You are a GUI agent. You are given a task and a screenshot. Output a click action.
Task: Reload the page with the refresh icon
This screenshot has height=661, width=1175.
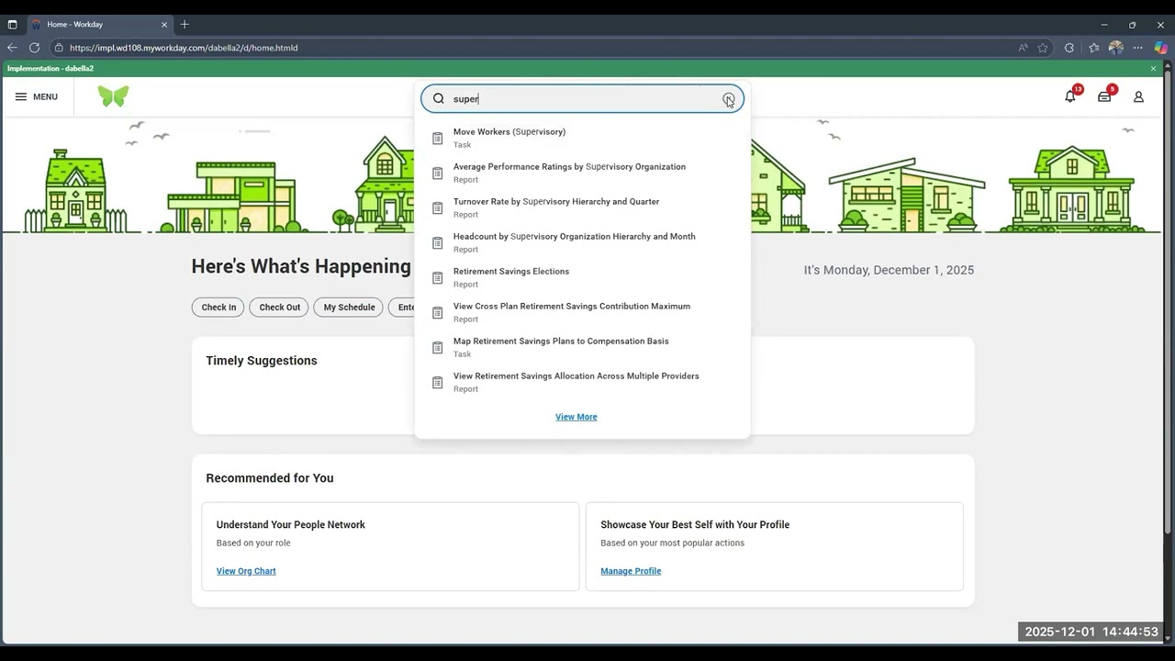tap(34, 48)
